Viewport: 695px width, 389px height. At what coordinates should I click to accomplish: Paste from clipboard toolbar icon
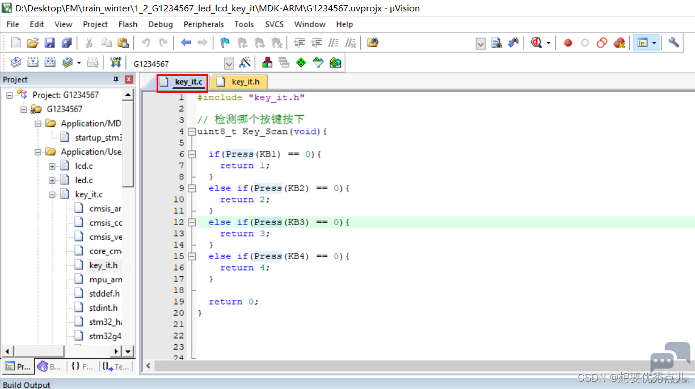pyautogui.click(x=123, y=43)
